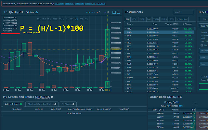Viewport: 208px width, 130px height.
Task: Favorite the CAT instrument star
Action: click(x=125, y=39)
